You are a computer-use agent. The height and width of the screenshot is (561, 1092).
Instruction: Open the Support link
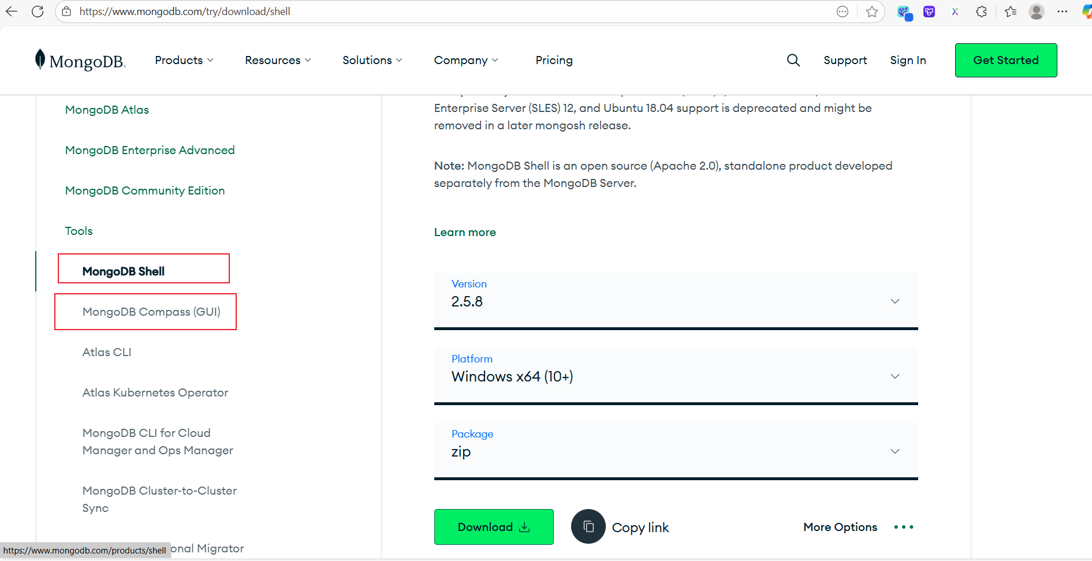[x=845, y=60]
